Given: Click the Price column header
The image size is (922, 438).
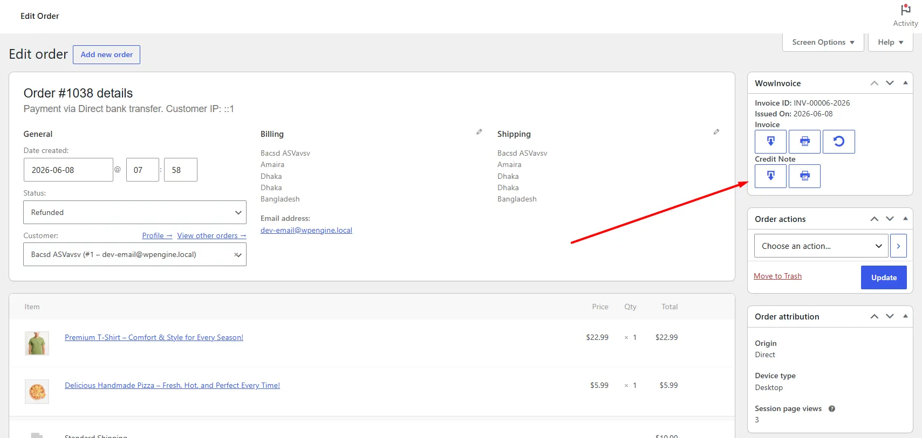Looking at the screenshot, I should click(600, 307).
